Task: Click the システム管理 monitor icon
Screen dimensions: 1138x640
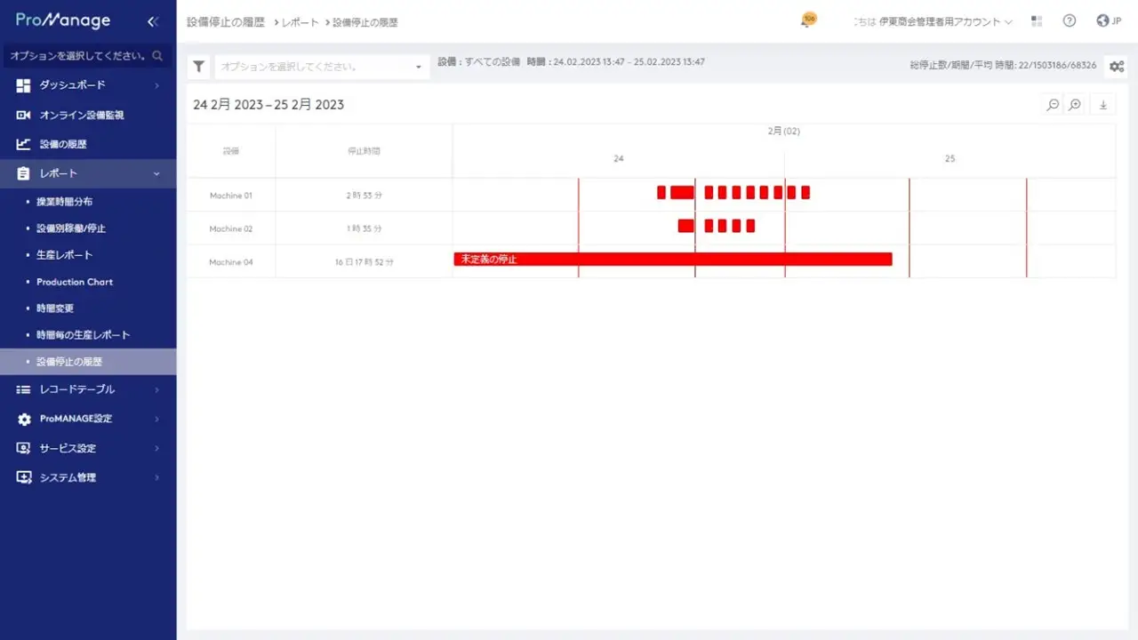Action: [x=24, y=477]
